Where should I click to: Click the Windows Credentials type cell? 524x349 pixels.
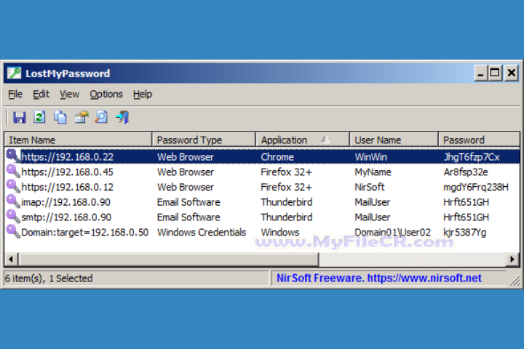tap(202, 232)
